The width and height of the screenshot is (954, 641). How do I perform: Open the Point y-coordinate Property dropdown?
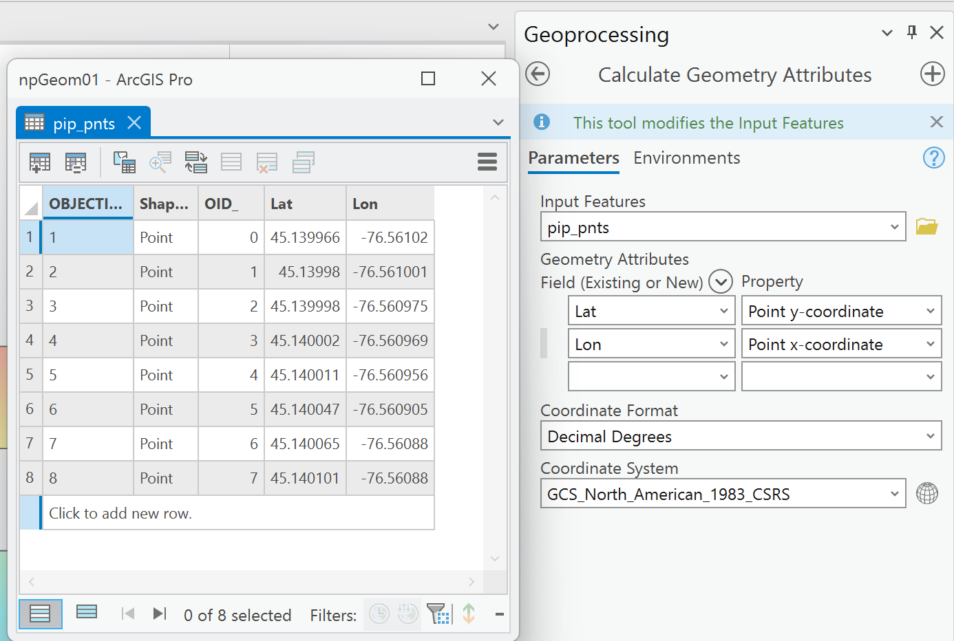[x=930, y=311]
